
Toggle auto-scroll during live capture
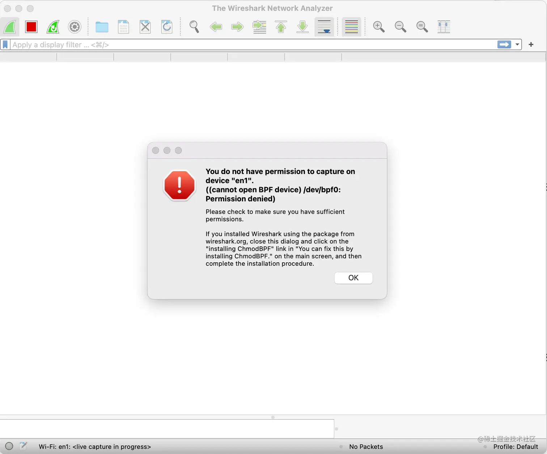(x=324, y=27)
